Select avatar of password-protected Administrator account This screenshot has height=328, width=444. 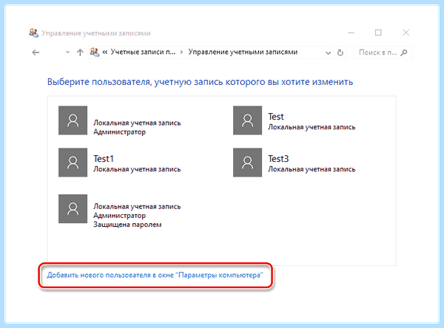[x=73, y=208]
